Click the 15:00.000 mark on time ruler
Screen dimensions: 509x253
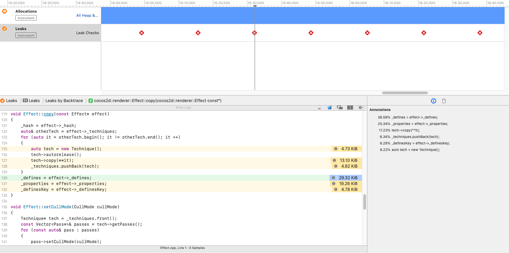[153, 3]
